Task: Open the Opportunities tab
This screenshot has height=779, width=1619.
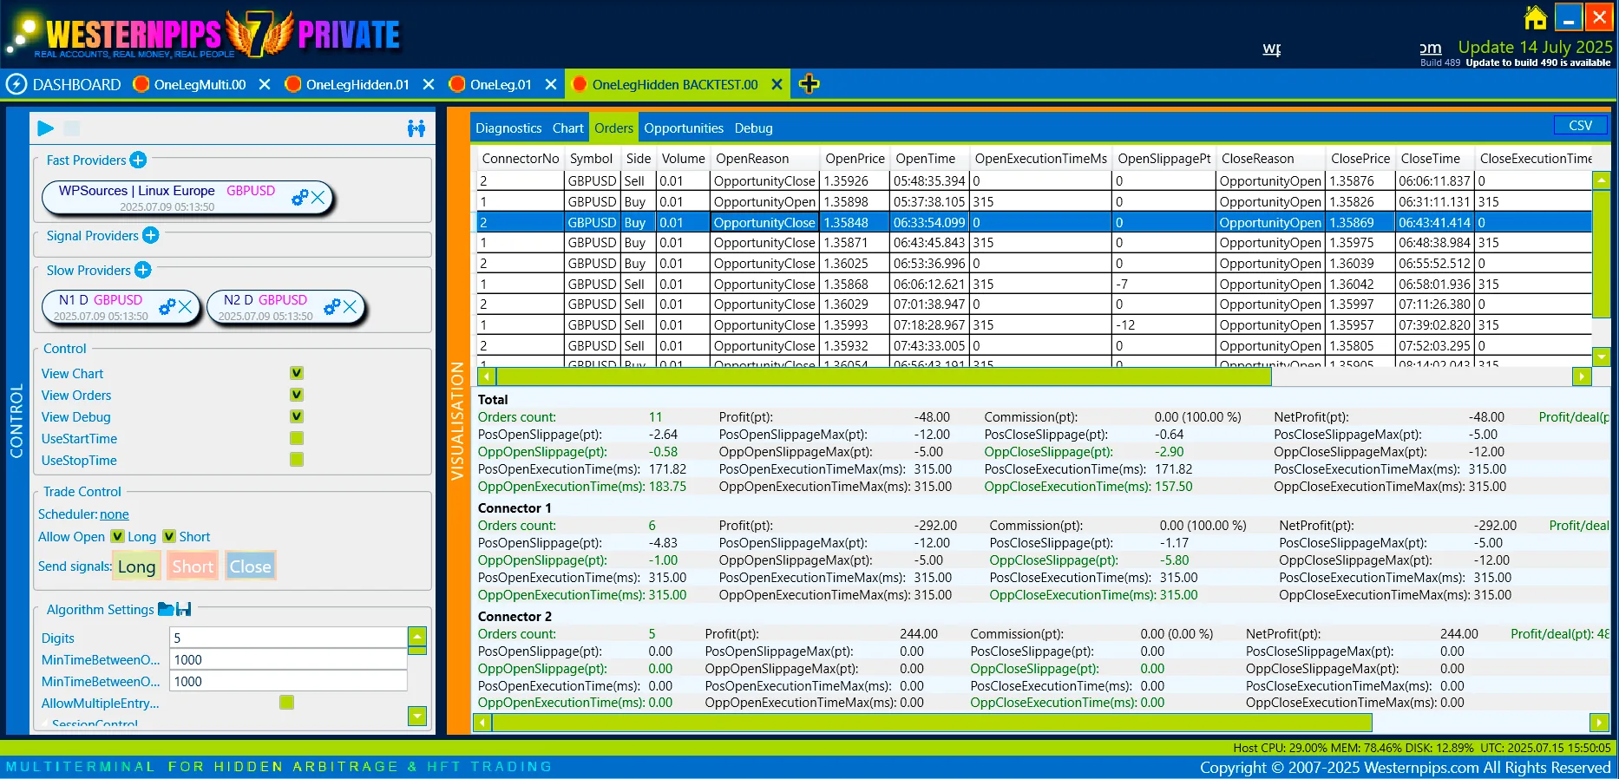Action: (684, 128)
